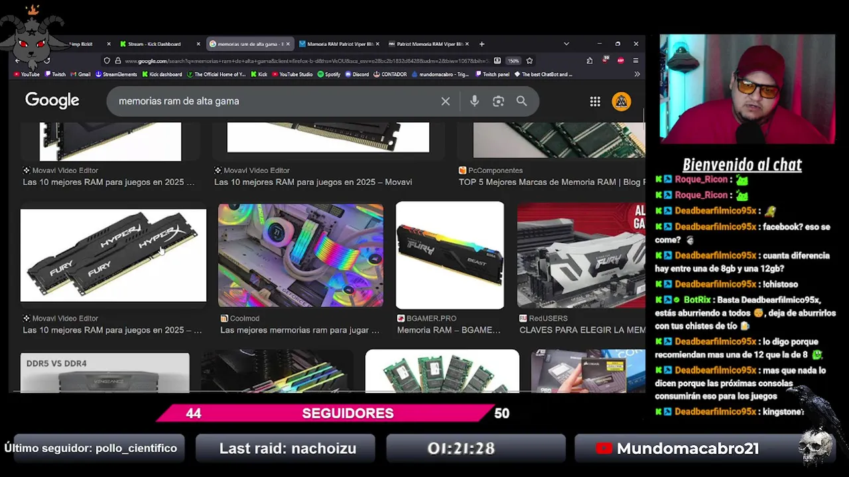Open the Gmail bookmark
This screenshot has height=477, width=849.
[x=80, y=74]
